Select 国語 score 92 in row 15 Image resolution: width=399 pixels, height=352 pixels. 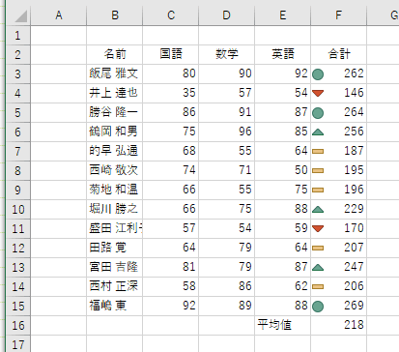coord(171,306)
